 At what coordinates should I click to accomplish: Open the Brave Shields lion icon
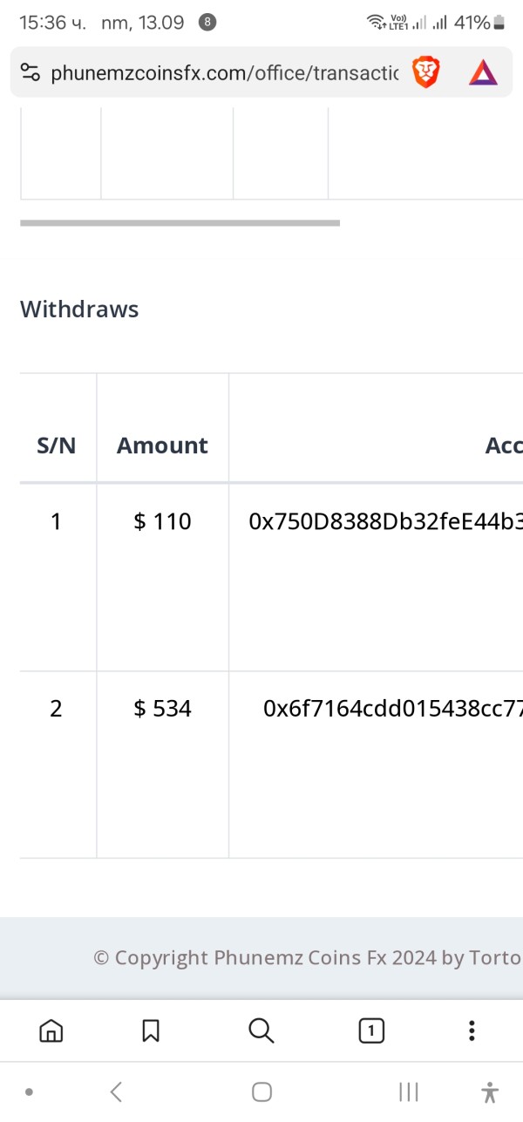(x=426, y=72)
